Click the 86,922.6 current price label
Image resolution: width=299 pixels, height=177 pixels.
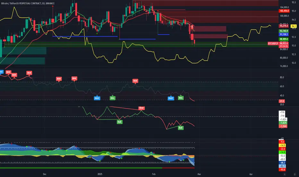[x=284, y=43]
